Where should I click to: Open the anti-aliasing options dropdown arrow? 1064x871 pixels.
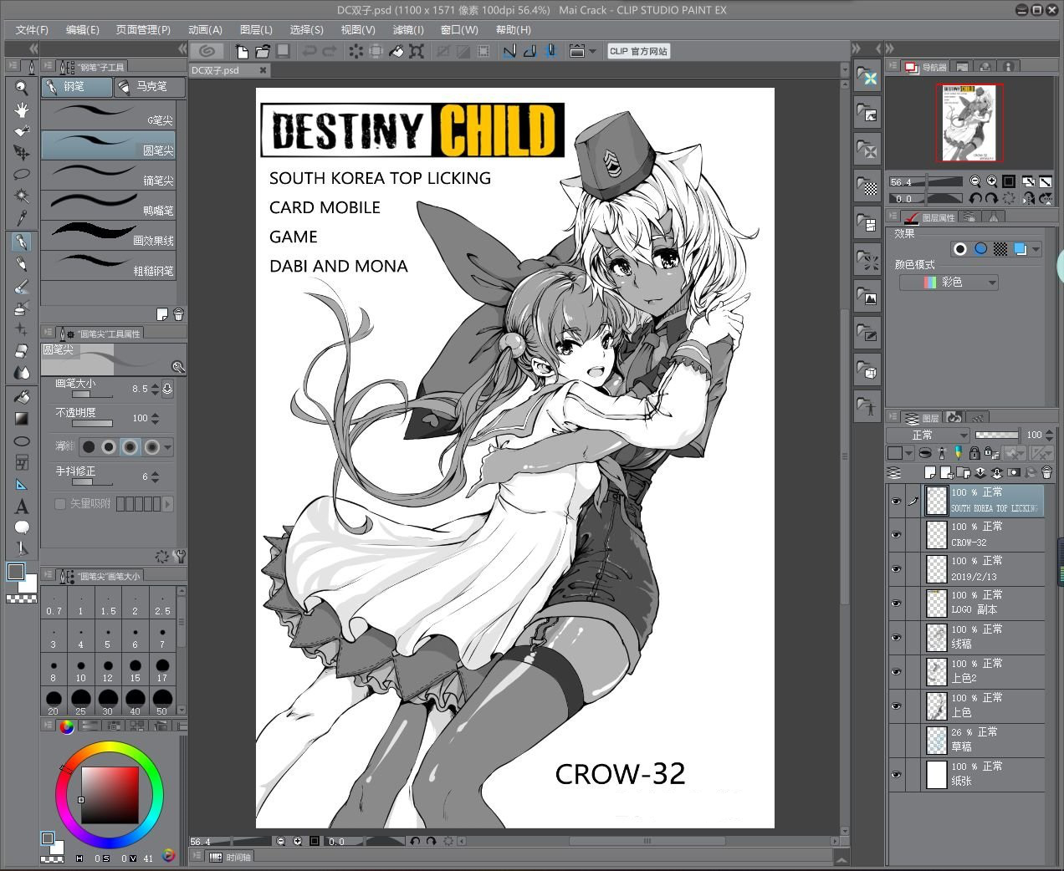(x=168, y=447)
